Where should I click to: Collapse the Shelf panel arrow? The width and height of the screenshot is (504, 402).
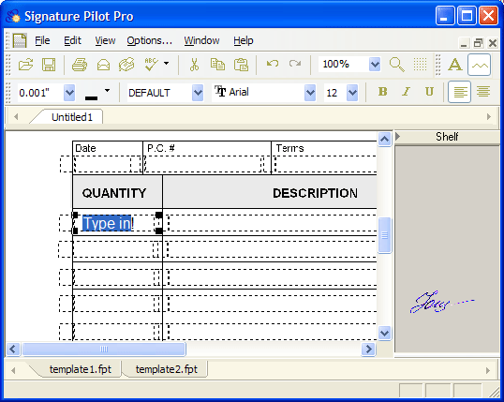click(398, 137)
